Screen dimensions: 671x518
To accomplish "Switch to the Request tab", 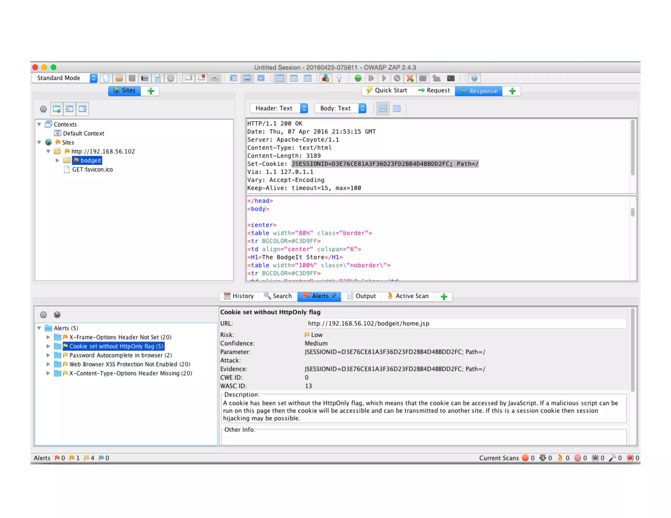I will pyautogui.click(x=434, y=91).
